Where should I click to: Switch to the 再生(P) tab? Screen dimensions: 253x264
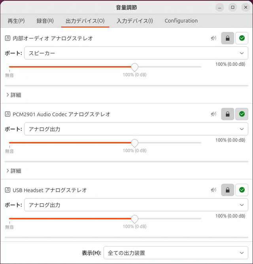(x=16, y=21)
